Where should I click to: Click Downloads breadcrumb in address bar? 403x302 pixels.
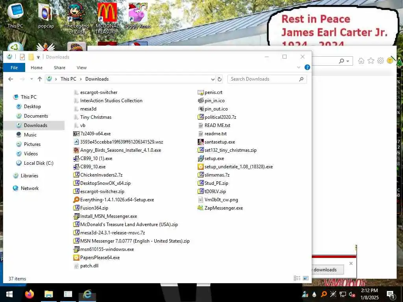tap(97, 79)
